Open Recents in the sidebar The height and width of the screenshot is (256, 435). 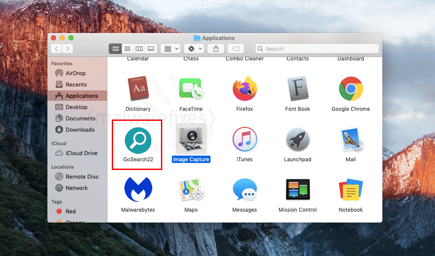[x=77, y=84]
